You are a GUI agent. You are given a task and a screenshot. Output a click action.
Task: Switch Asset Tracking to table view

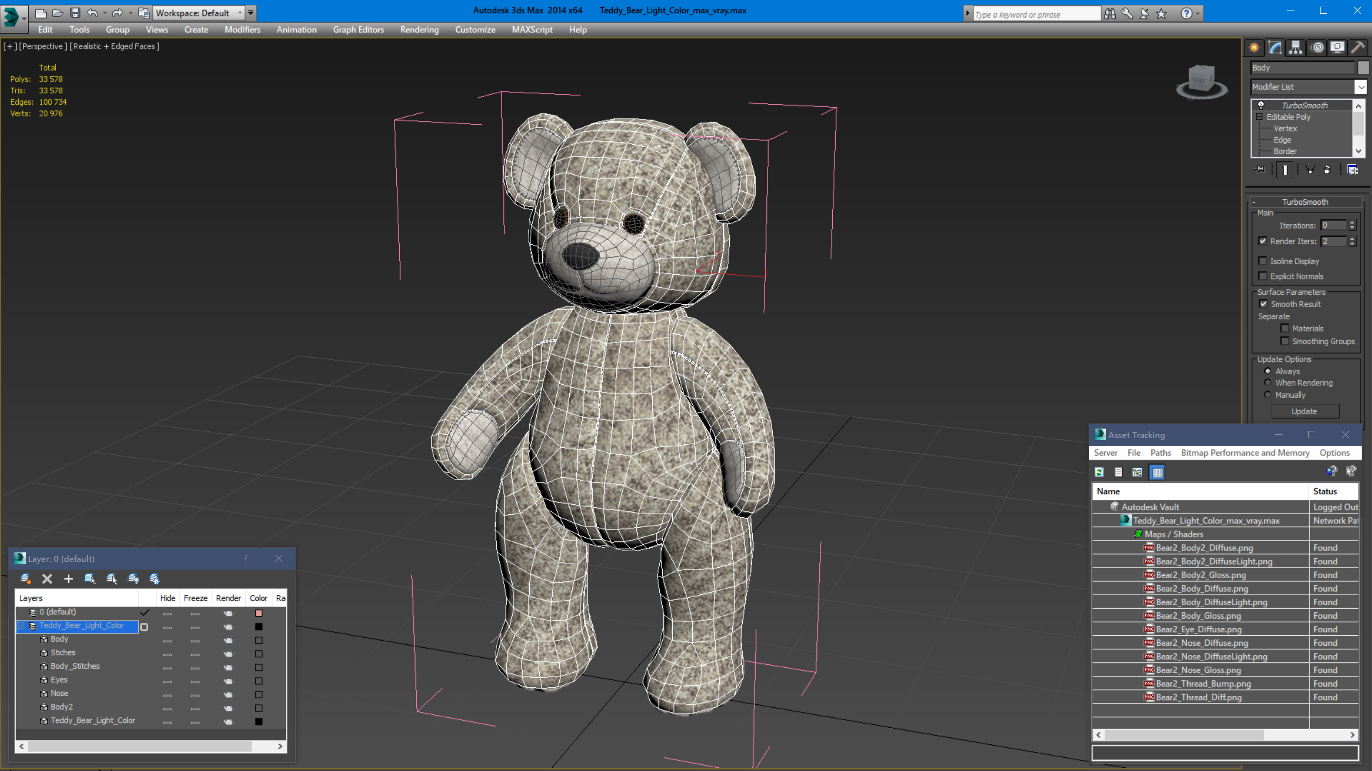[1157, 472]
